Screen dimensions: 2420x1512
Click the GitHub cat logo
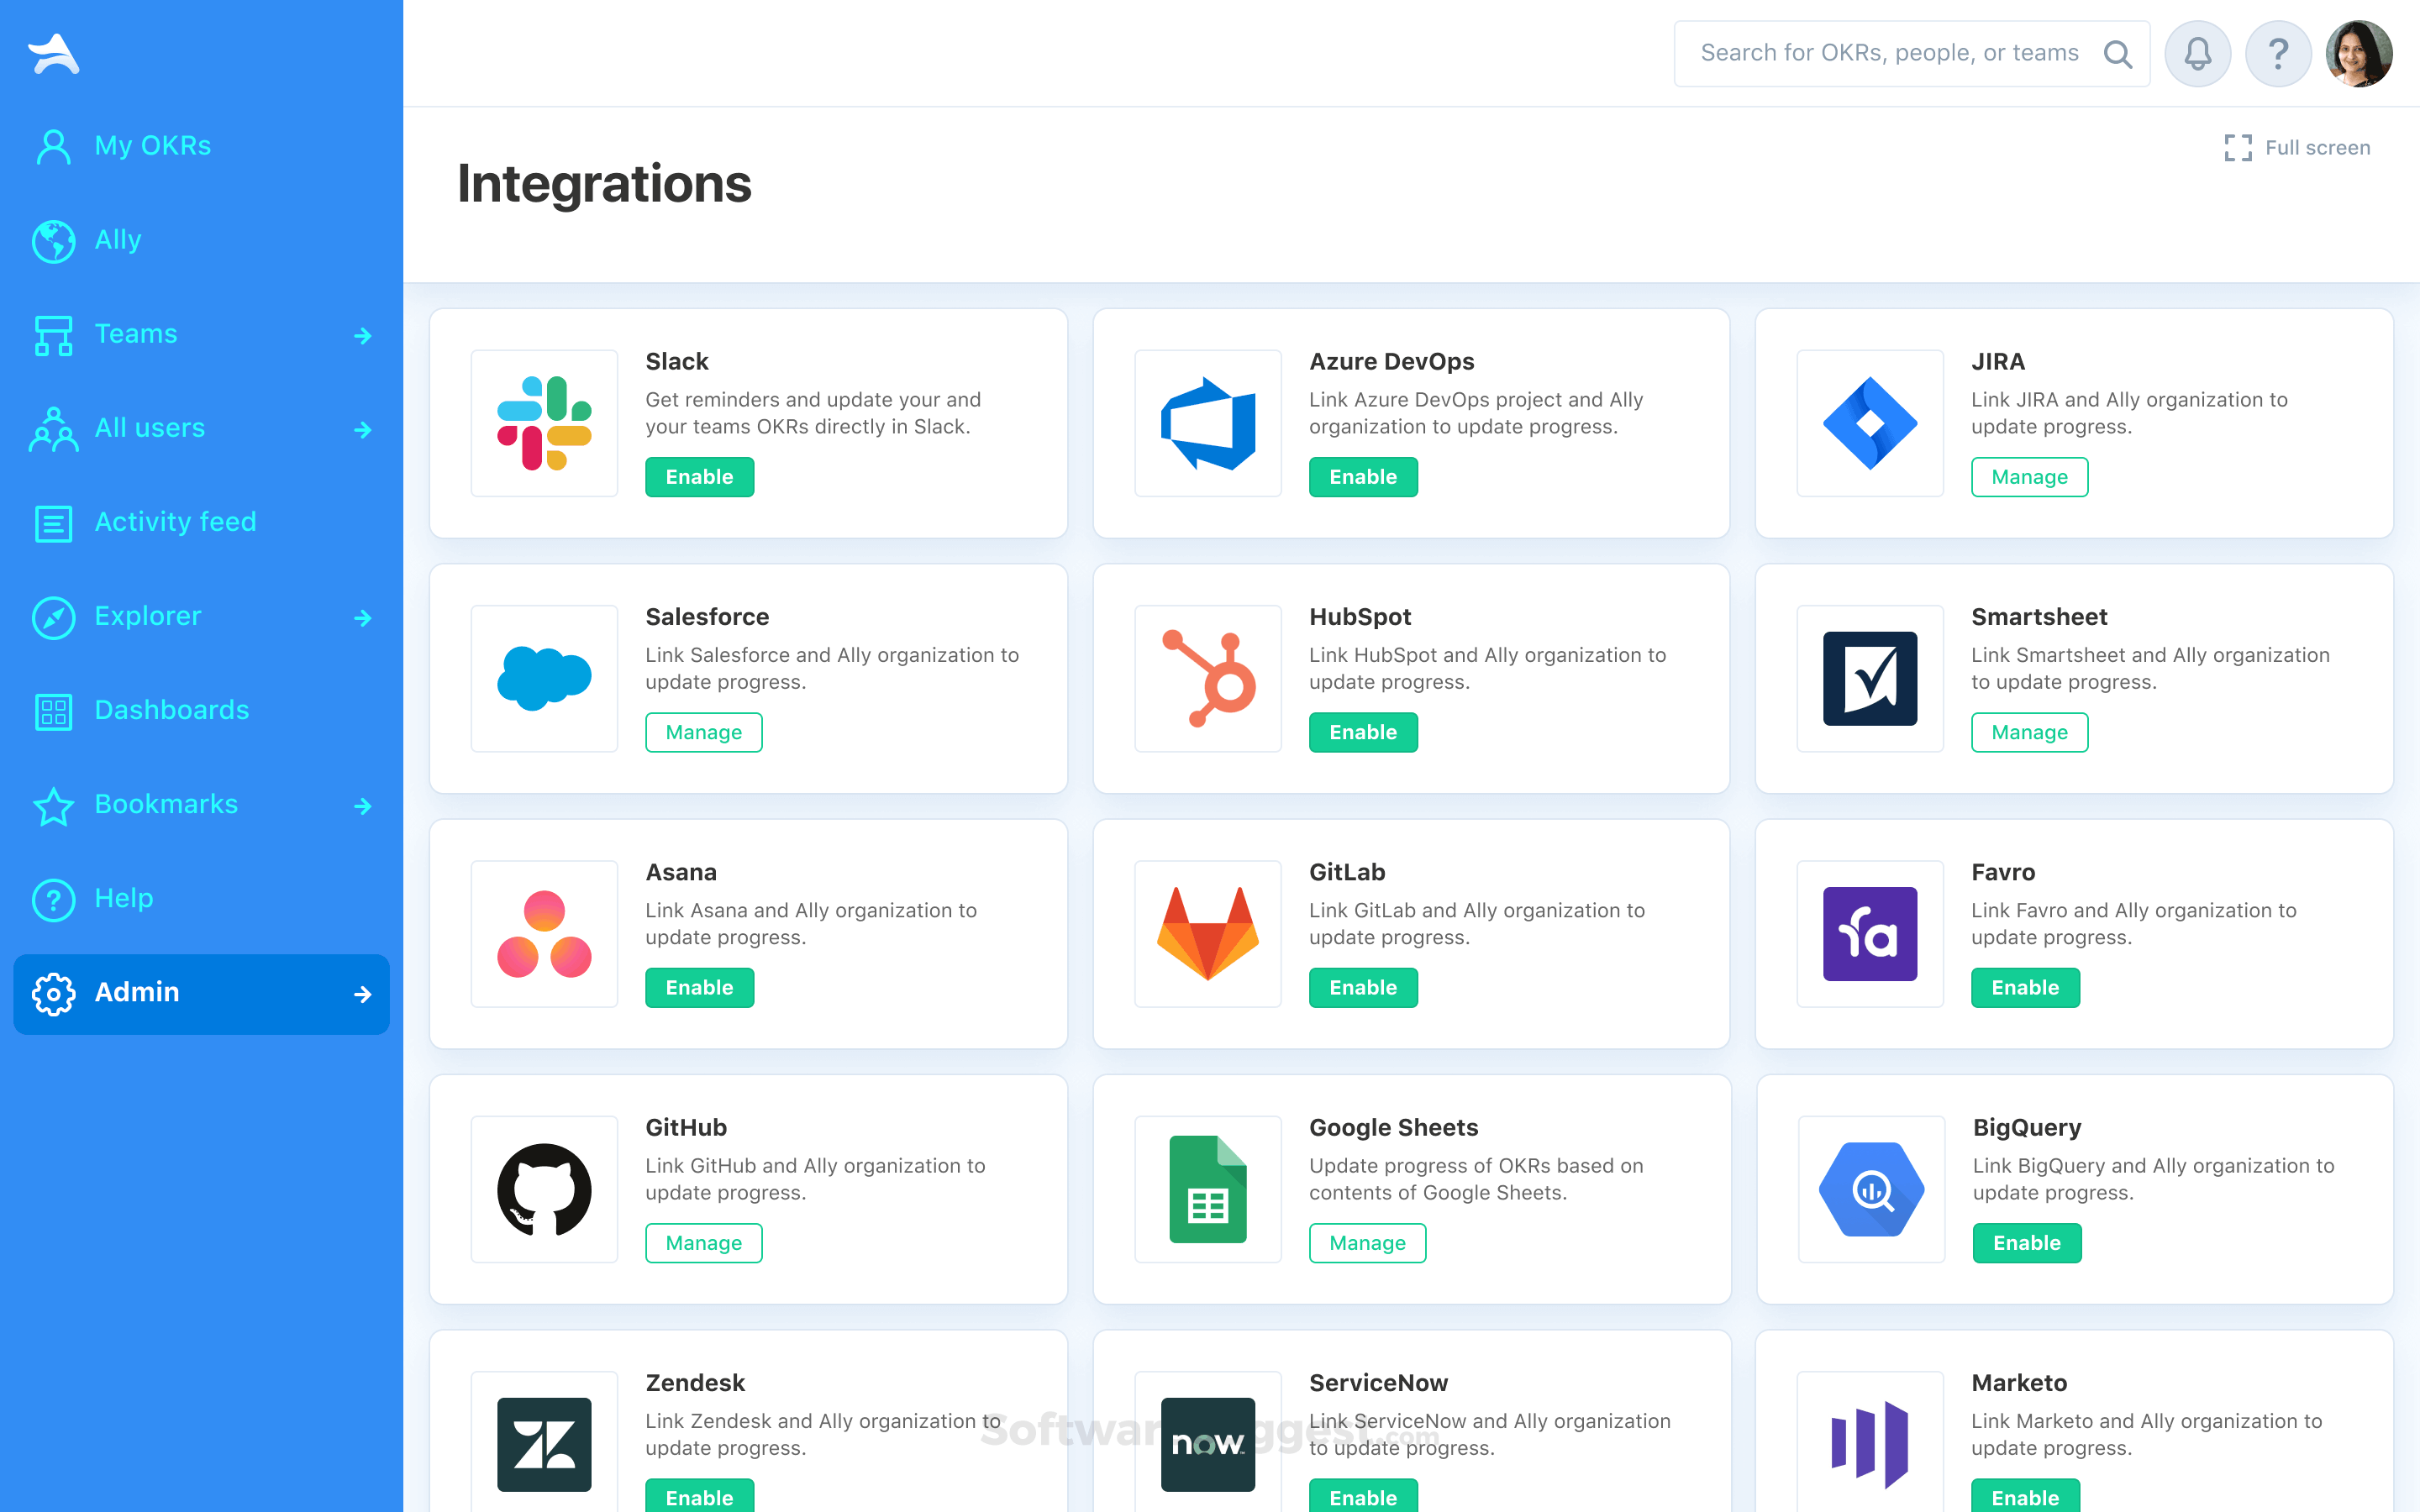pos(544,1189)
